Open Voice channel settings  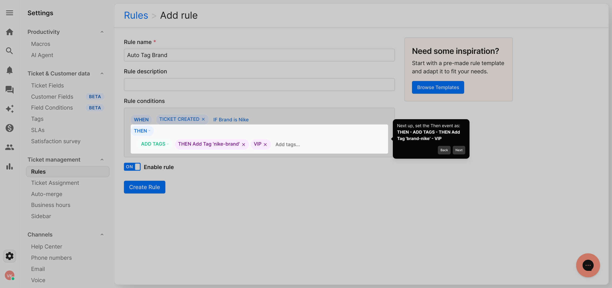point(38,280)
